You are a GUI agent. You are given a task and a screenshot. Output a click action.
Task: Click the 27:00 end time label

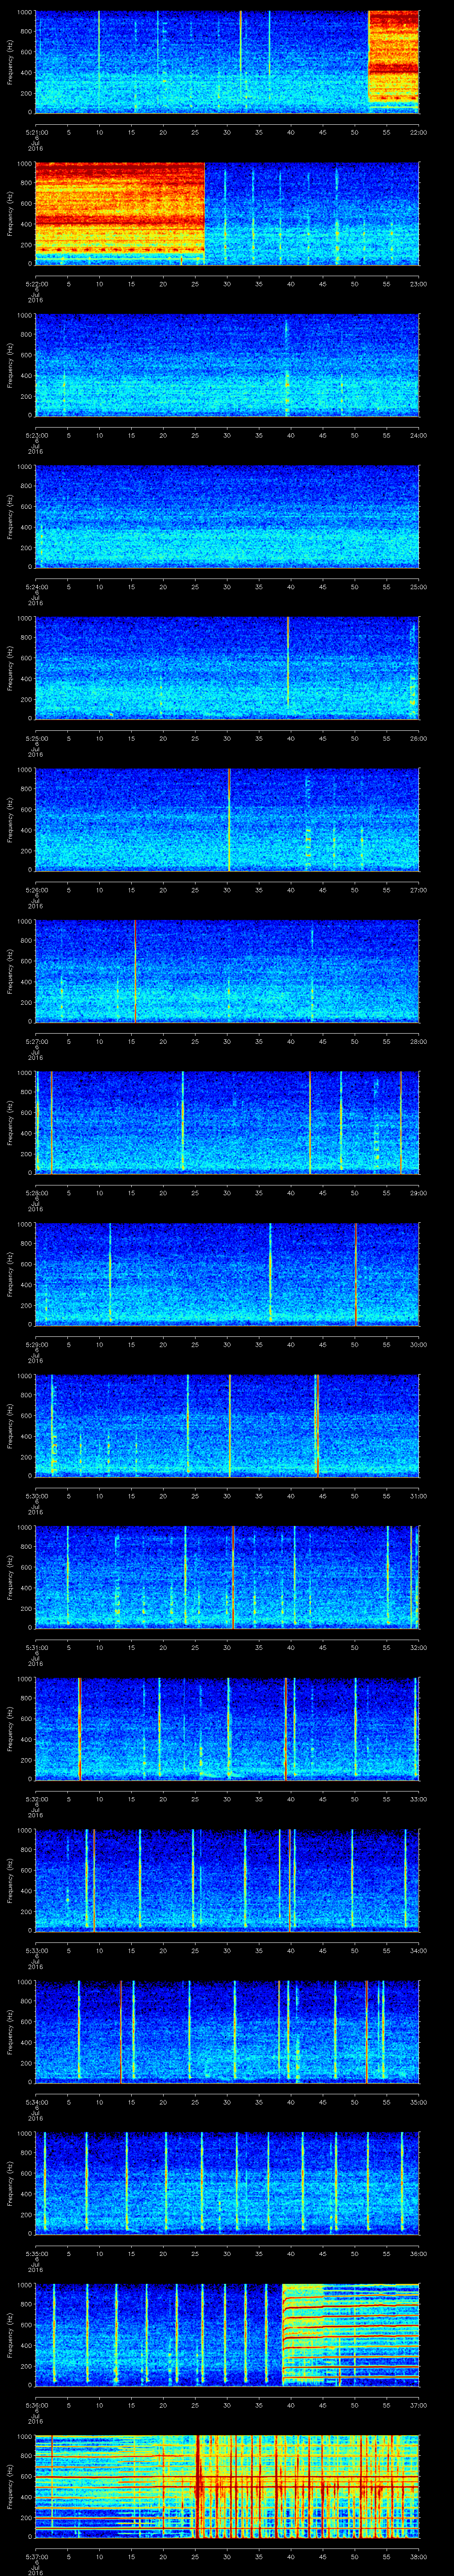point(418,890)
